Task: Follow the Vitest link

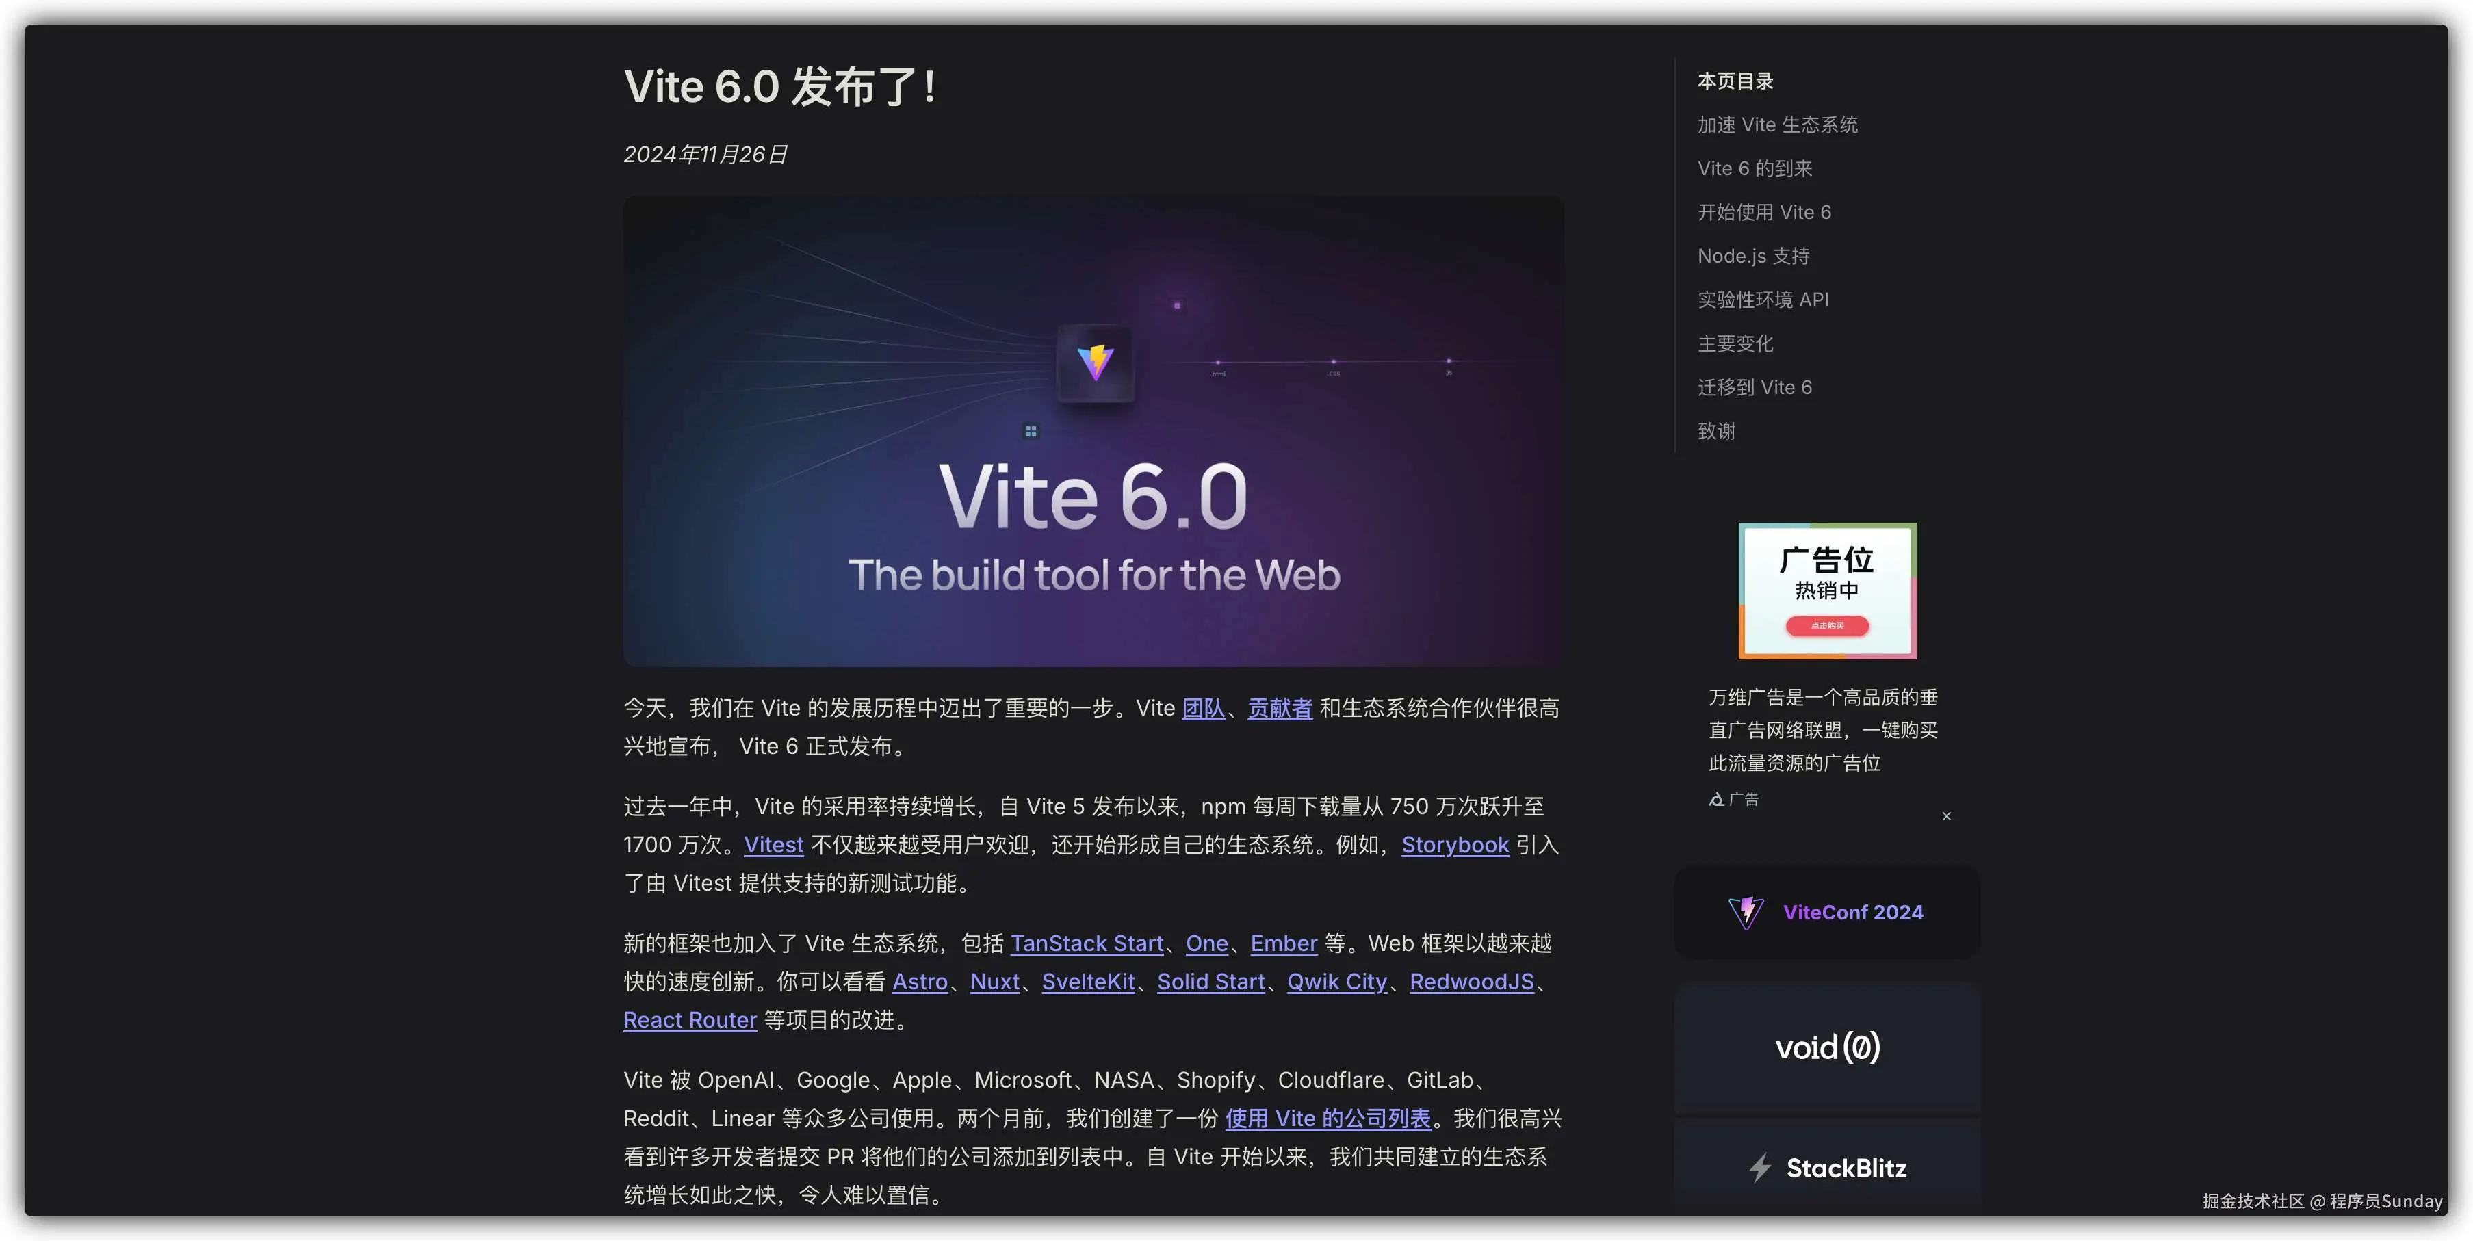Action: point(773,845)
